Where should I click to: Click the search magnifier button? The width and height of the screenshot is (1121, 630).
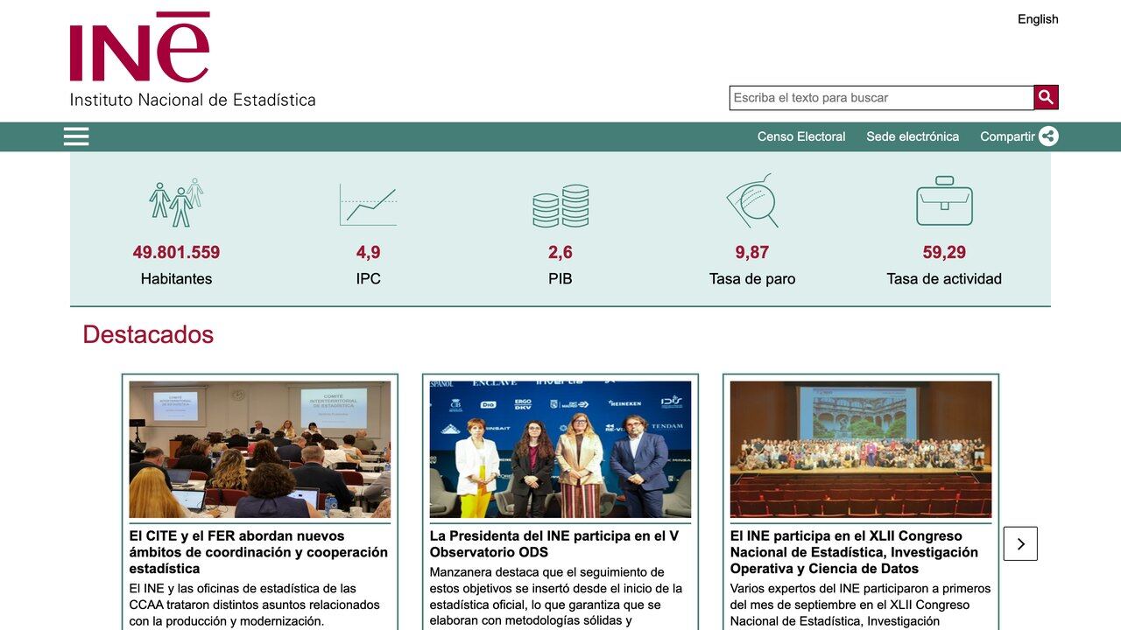coord(1046,97)
